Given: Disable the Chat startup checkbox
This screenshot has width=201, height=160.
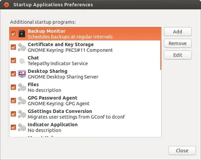Looking at the screenshot, I should (13, 60).
